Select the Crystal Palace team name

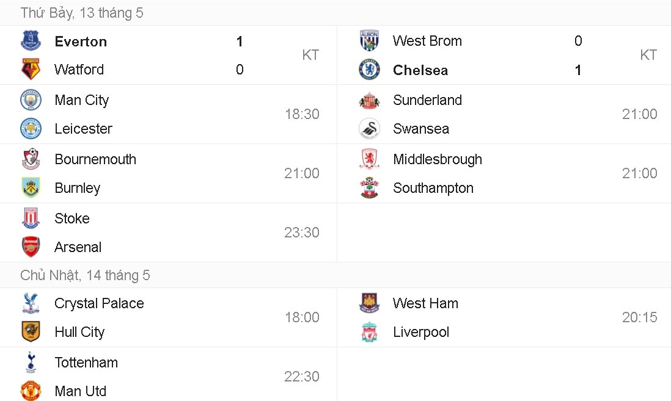[x=99, y=303]
